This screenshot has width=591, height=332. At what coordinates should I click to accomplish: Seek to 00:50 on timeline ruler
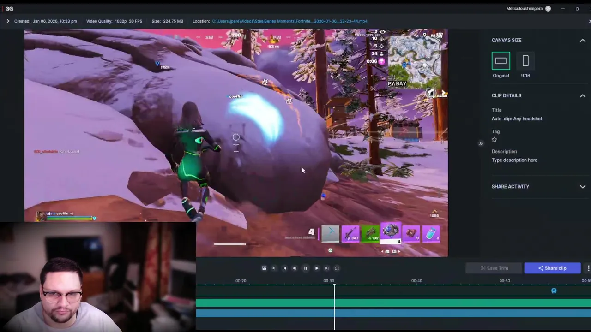[x=505, y=280]
